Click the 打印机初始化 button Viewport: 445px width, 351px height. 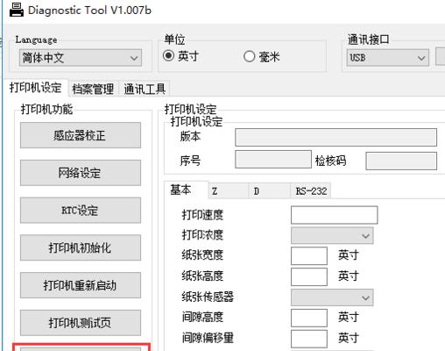pyautogui.click(x=81, y=247)
